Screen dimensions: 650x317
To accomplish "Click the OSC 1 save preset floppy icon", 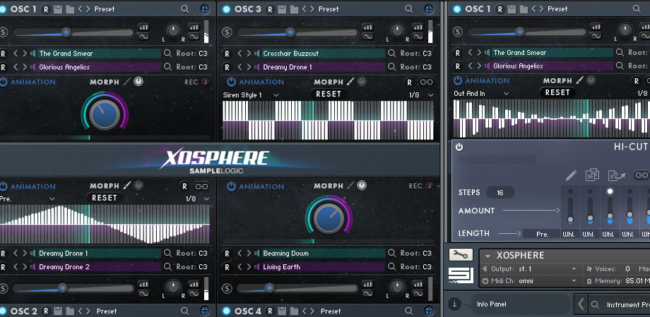I will pyautogui.click(x=58, y=9).
